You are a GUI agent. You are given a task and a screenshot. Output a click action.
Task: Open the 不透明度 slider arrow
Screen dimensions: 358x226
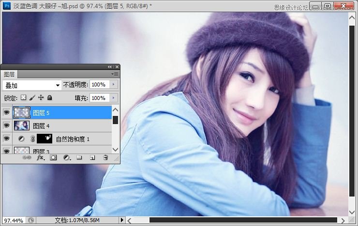click(x=114, y=85)
